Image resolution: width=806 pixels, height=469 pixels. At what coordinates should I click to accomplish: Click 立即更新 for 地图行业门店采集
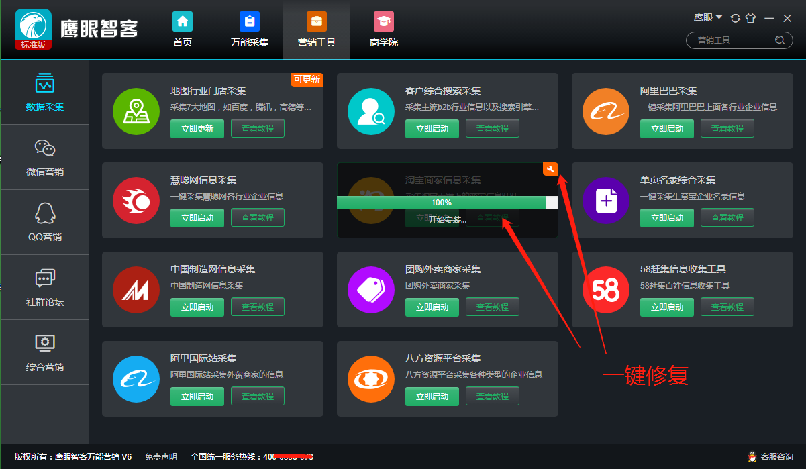(x=197, y=129)
